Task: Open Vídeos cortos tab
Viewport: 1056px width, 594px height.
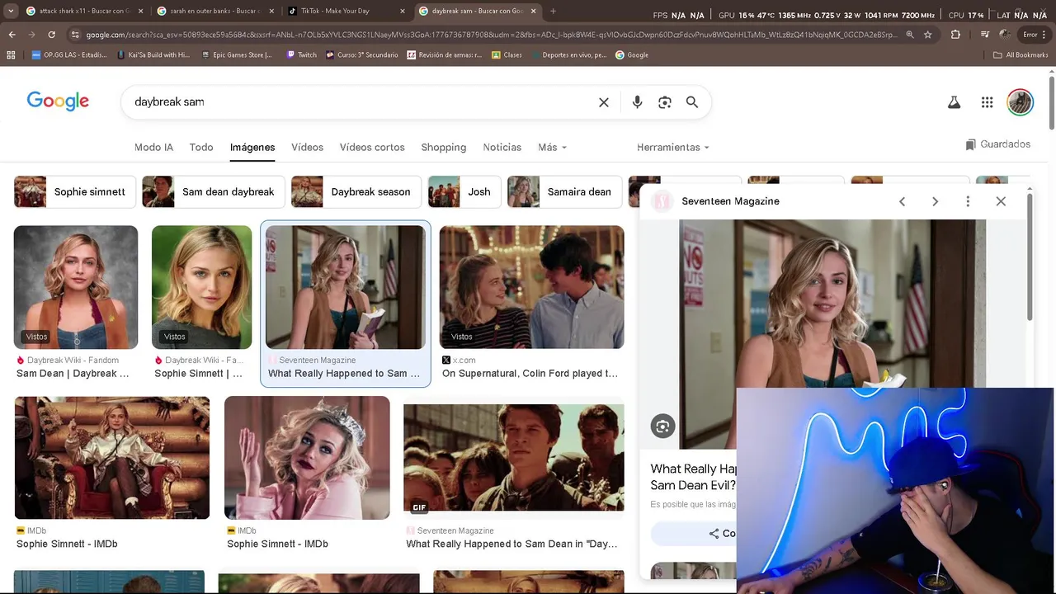Action: tap(372, 147)
